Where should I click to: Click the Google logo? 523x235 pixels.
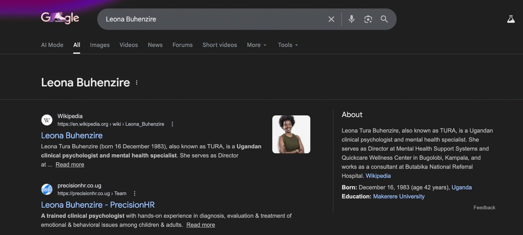tap(60, 18)
